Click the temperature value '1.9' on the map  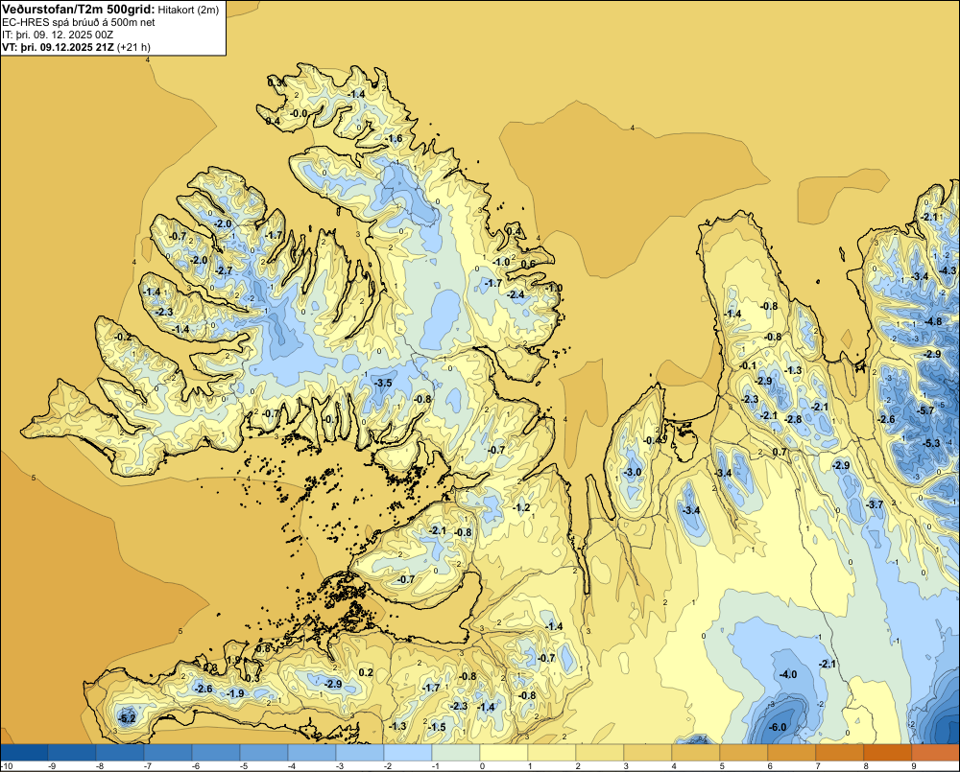233,660
